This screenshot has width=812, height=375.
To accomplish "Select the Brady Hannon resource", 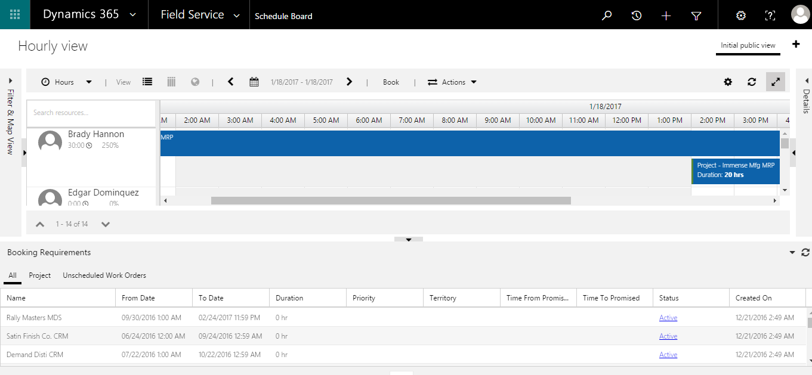I will point(91,157).
